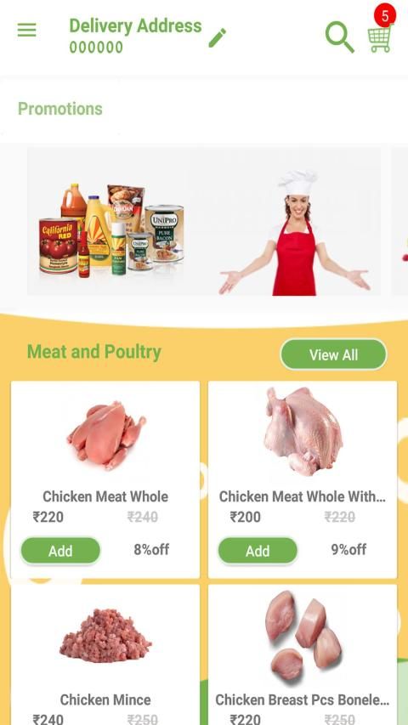Open the grocery promotion banner with chef
The height and width of the screenshot is (725, 408).
pos(203,222)
